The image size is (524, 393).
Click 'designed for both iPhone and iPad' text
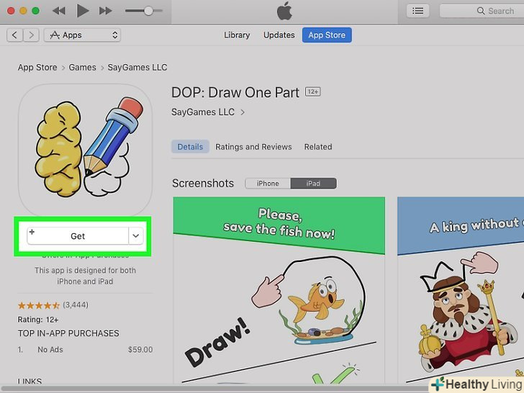85,276
